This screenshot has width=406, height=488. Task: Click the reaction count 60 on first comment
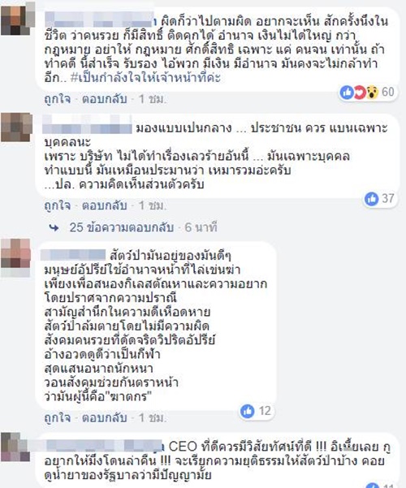388,92
